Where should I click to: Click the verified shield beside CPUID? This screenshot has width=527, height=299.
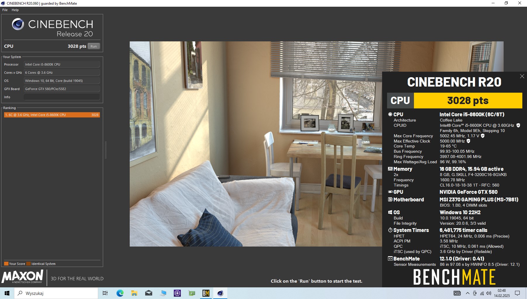click(x=518, y=125)
